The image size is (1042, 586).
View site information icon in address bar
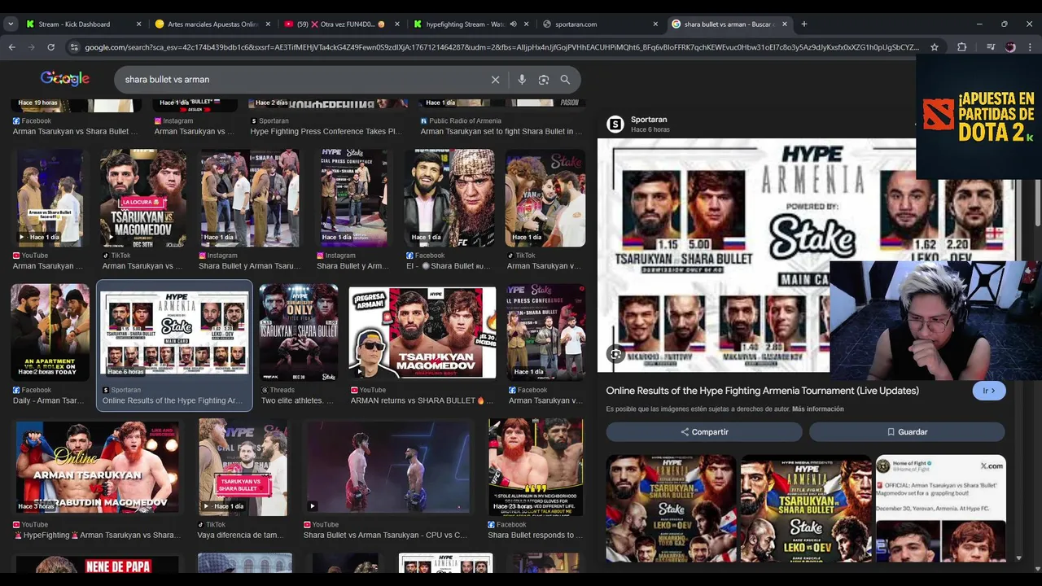point(75,47)
